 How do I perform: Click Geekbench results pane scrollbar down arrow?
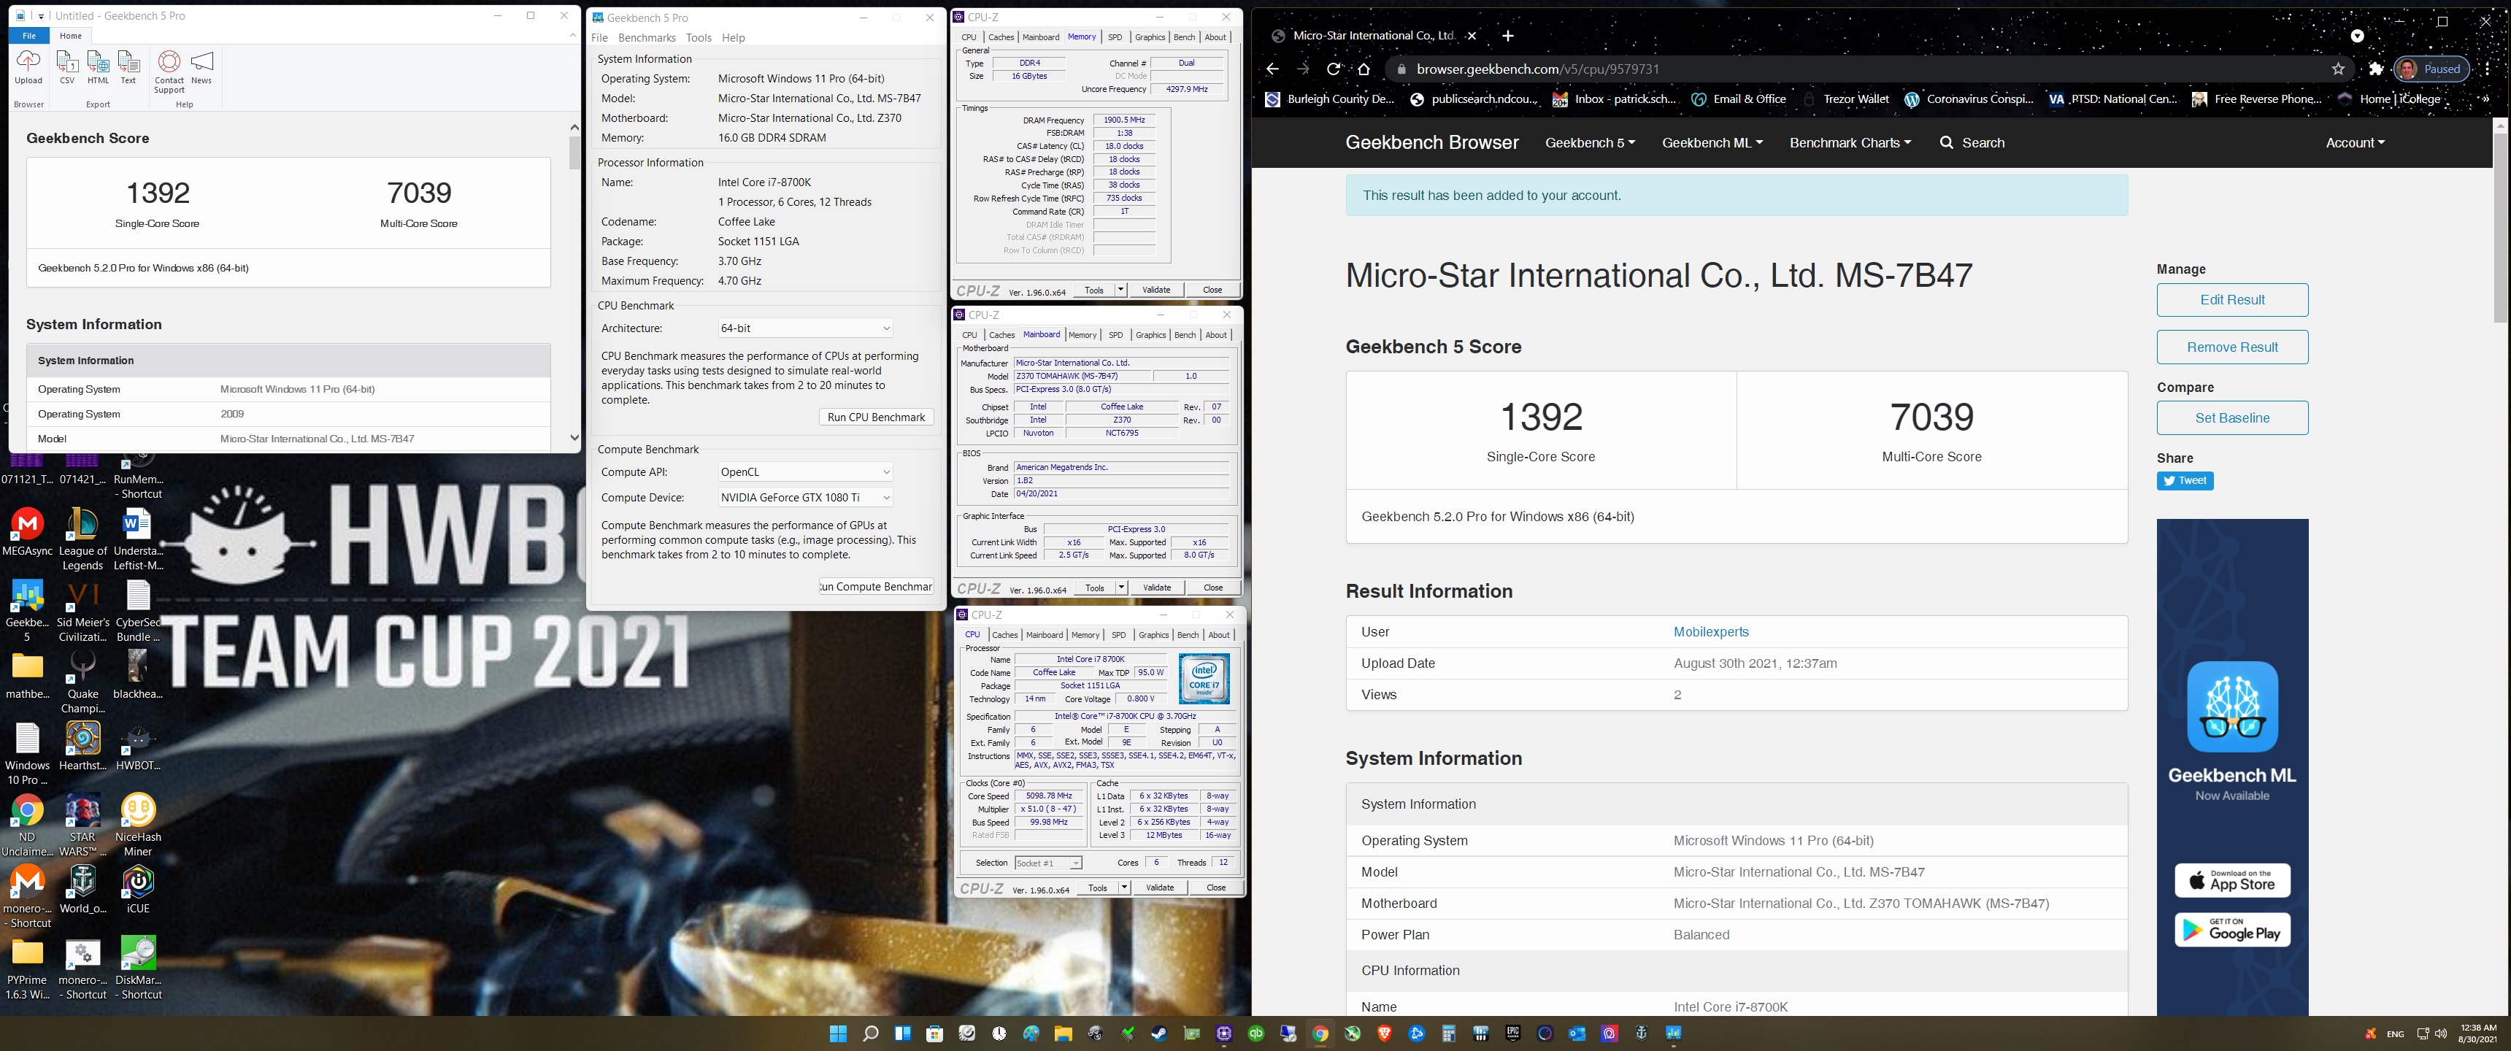(x=574, y=439)
